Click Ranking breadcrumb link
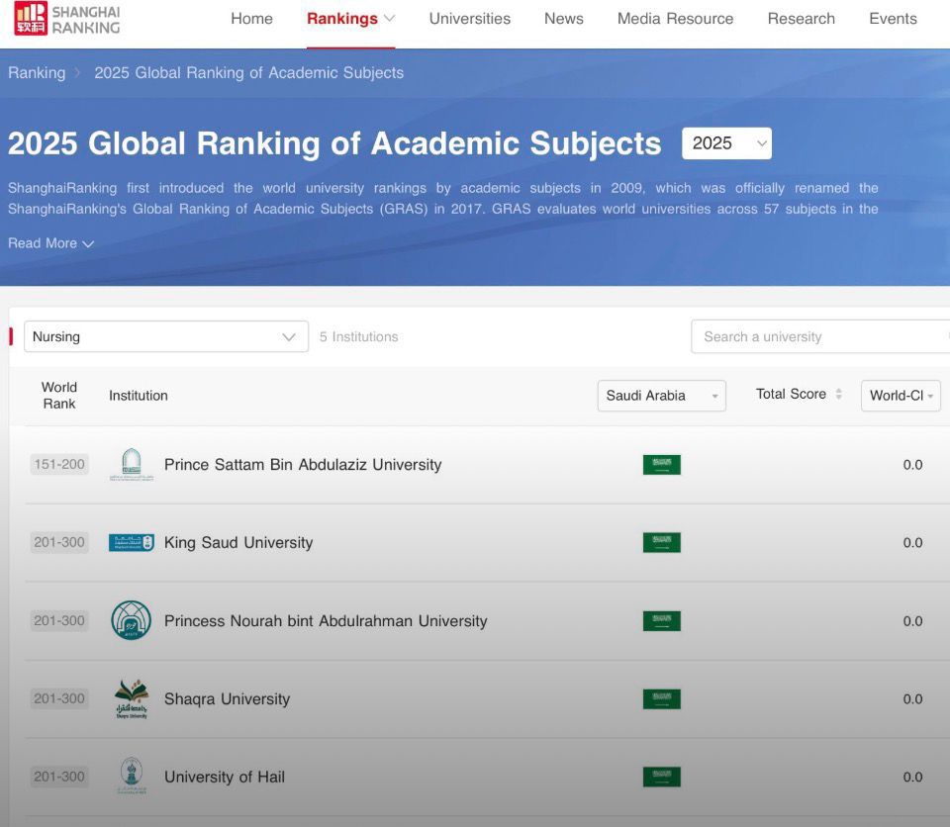This screenshot has width=950, height=827. (37, 72)
